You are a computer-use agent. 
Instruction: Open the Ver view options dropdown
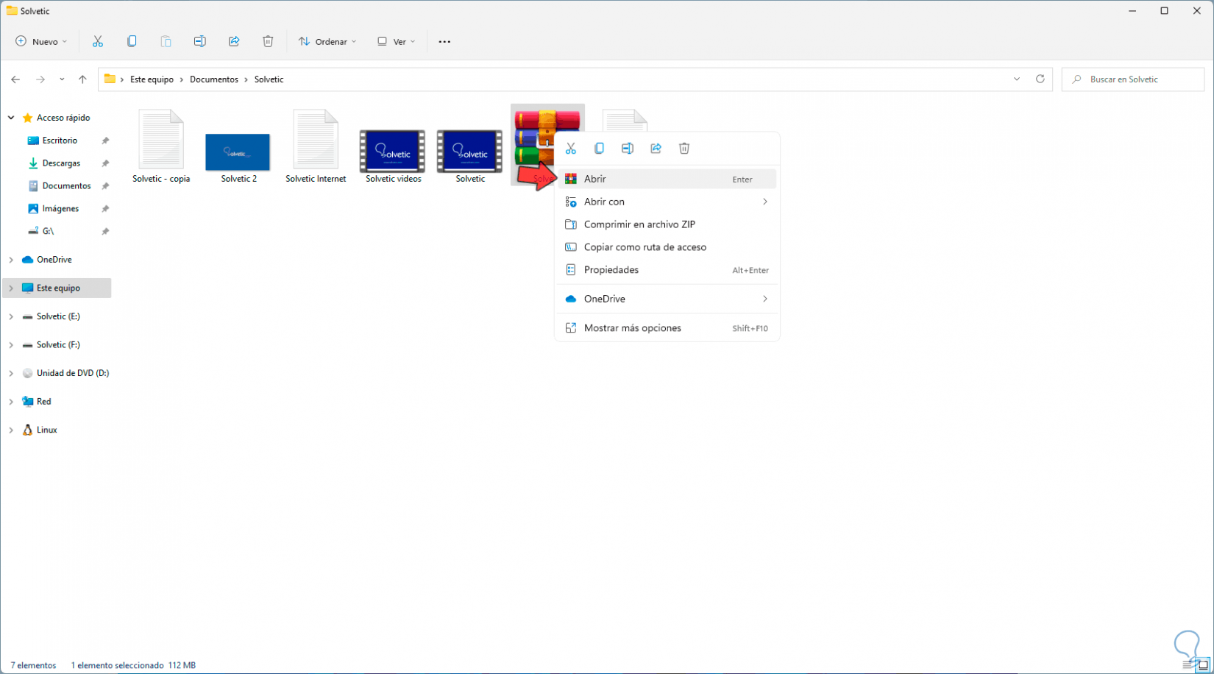[397, 42]
